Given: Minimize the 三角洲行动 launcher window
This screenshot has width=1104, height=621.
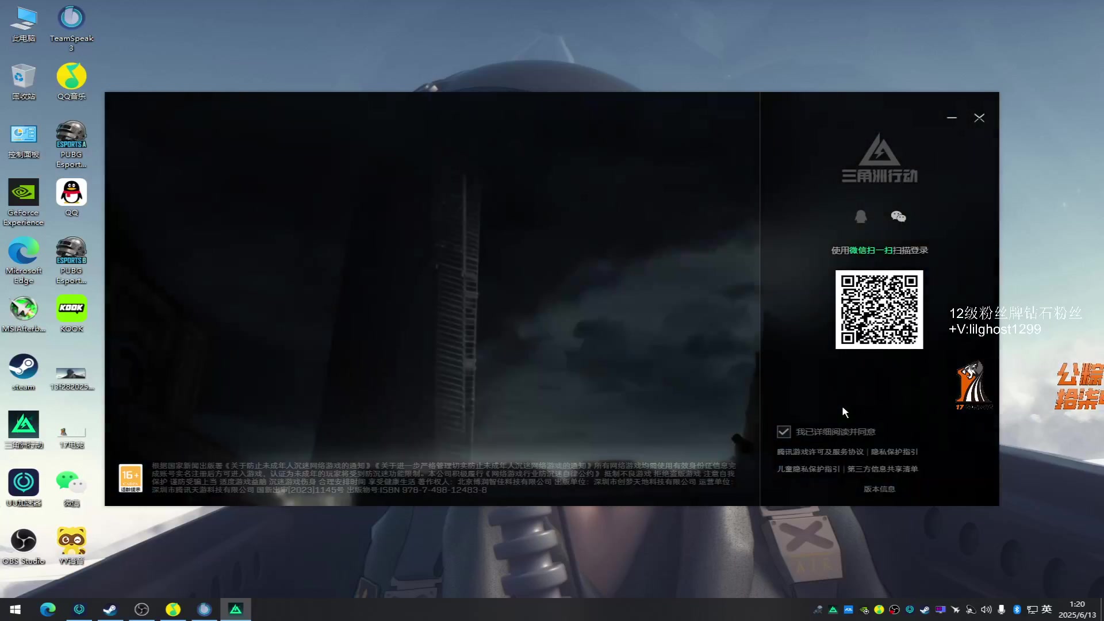Looking at the screenshot, I should pos(952,118).
